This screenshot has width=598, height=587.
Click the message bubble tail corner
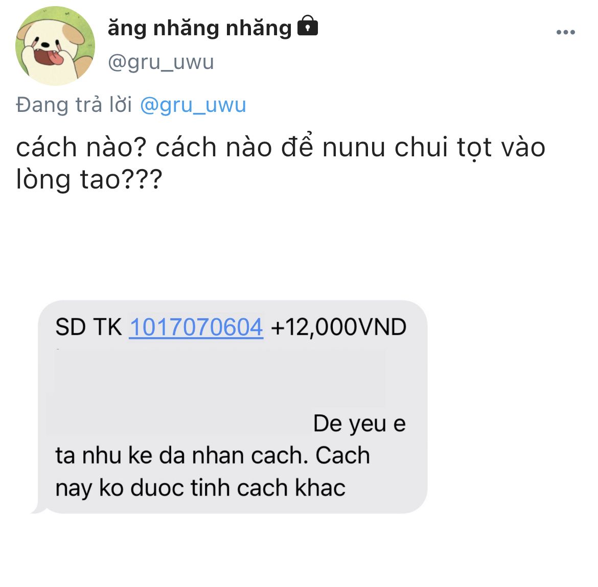pyautogui.click(x=38, y=509)
